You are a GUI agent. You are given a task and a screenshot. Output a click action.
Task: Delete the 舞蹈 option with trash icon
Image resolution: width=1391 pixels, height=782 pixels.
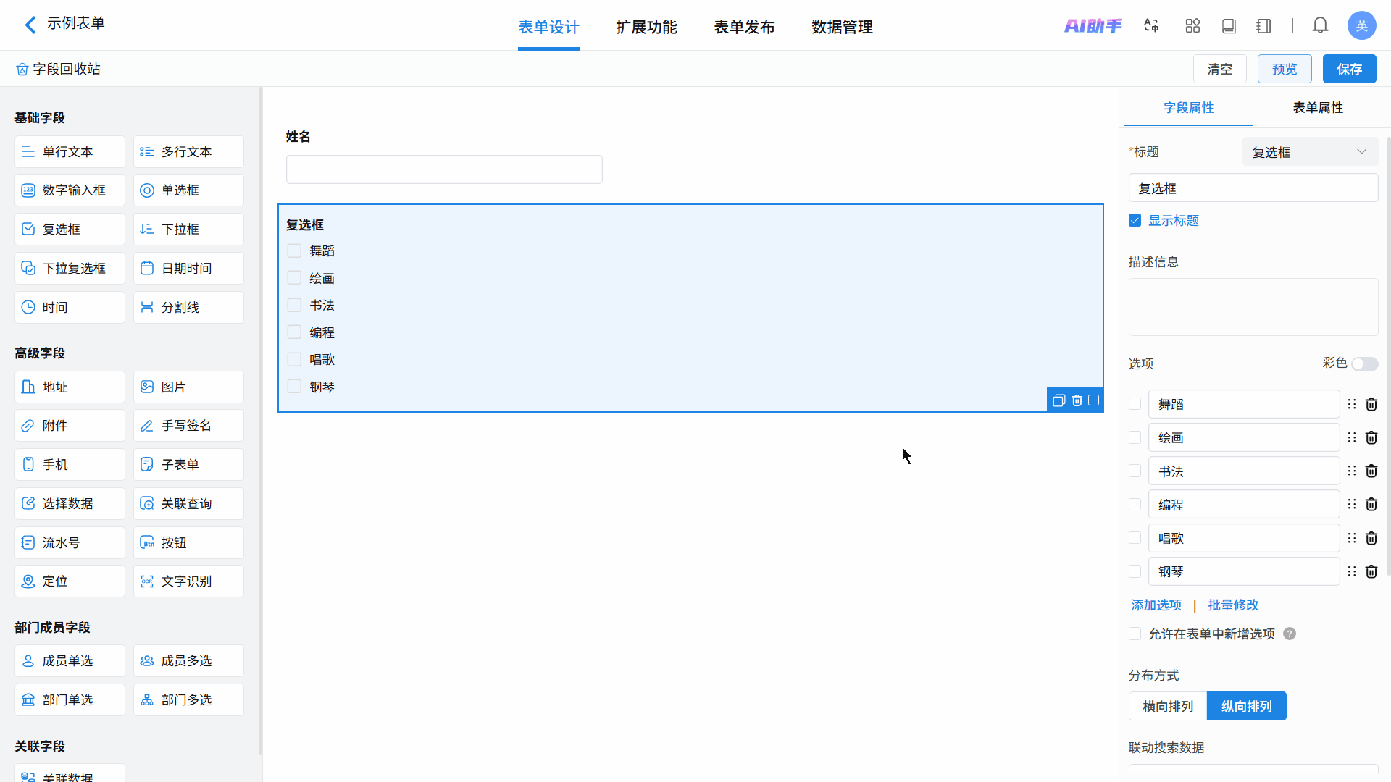click(x=1371, y=404)
